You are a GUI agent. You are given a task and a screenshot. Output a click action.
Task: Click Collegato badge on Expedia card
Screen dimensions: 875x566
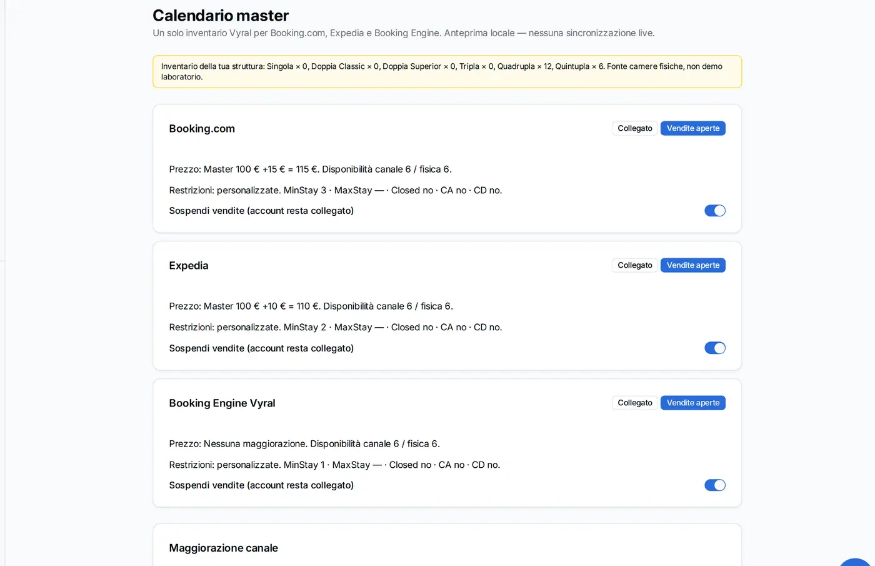point(634,265)
